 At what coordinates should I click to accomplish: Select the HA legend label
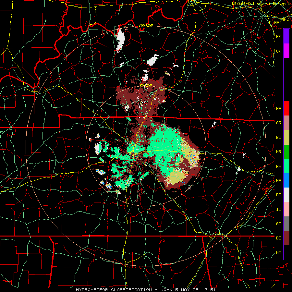pos(278,108)
